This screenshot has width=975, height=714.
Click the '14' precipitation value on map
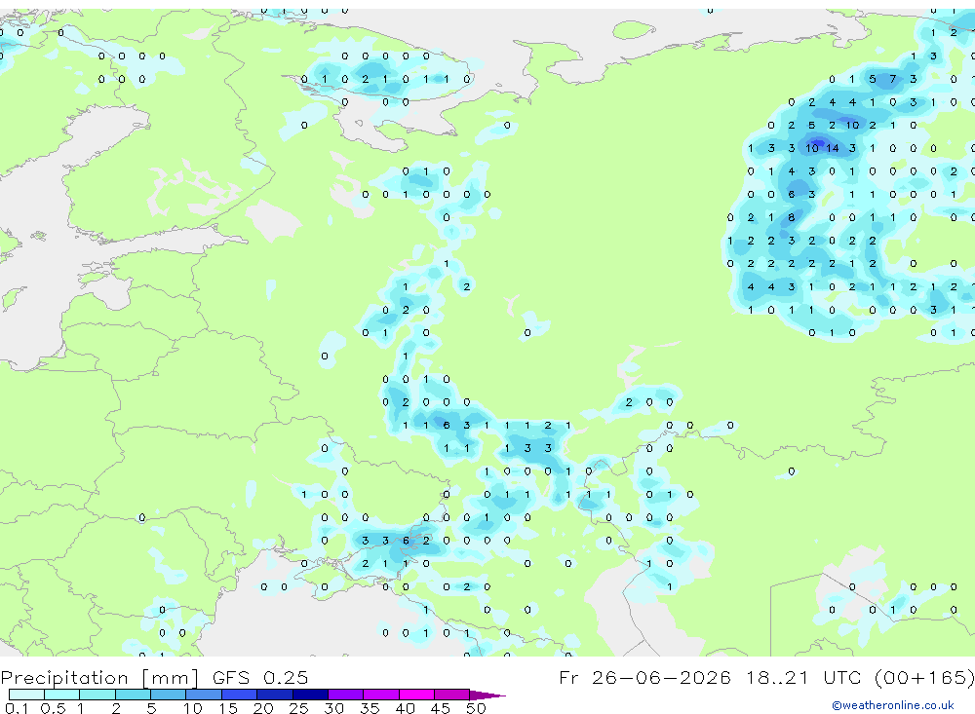tap(833, 148)
